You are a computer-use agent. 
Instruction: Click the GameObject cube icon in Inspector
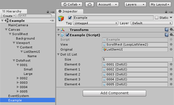61,18
